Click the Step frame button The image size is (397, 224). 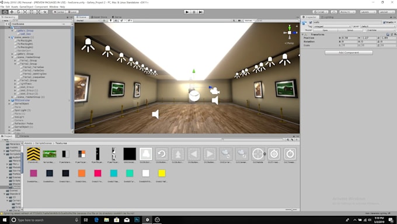[x=200, y=12]
